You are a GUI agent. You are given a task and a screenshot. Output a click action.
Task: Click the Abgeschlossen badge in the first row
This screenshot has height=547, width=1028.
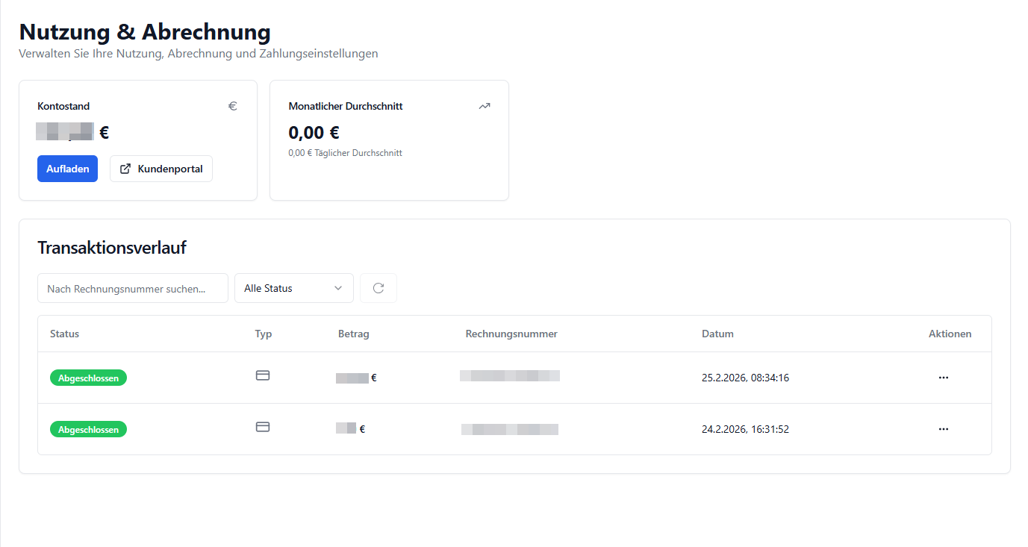pyautogui.click(x=88, y=378)
